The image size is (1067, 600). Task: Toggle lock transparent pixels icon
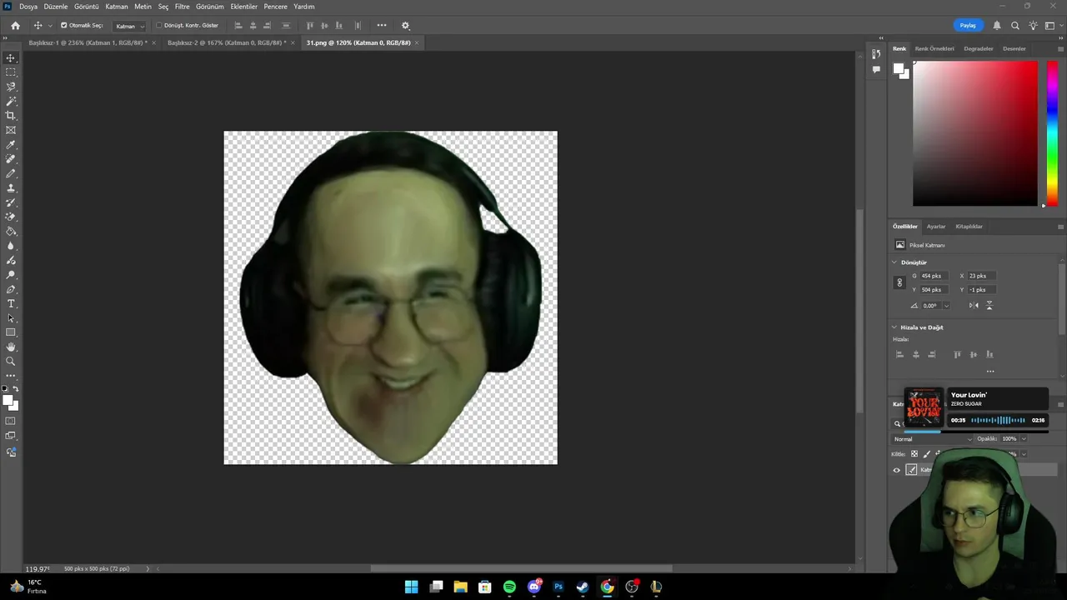pos(914,454)
